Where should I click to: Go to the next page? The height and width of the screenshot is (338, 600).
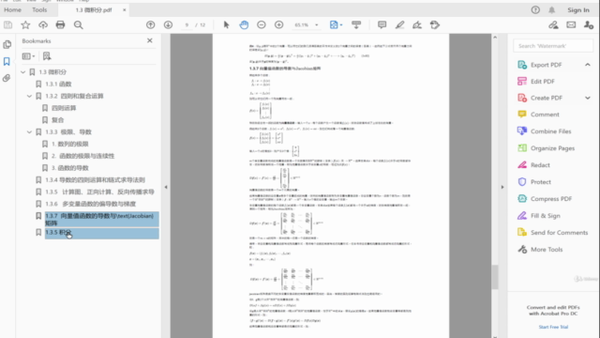point(168,25)
